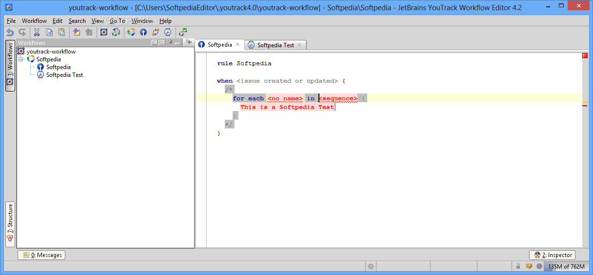Close the Softpedia editor tab

tap(237, 44)
